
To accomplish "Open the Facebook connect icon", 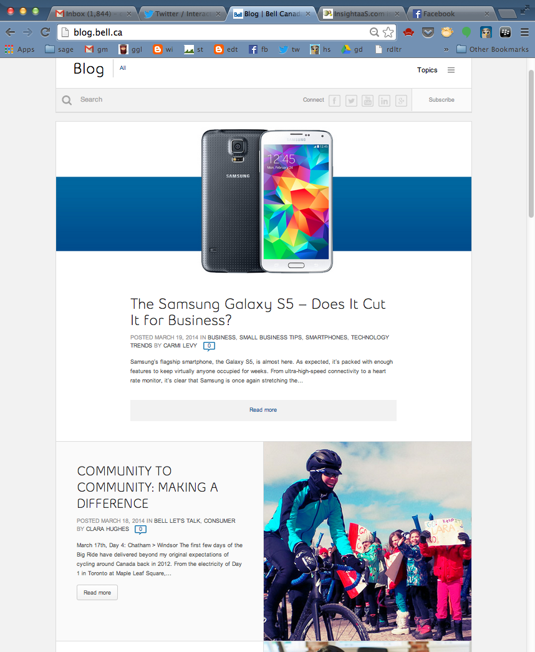I will 334,100.
